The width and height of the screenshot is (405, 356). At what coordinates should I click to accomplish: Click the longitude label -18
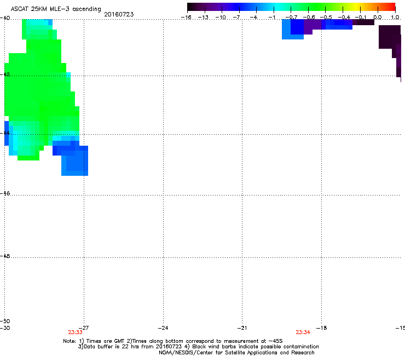pyautogui.click(x=322, y=328)
